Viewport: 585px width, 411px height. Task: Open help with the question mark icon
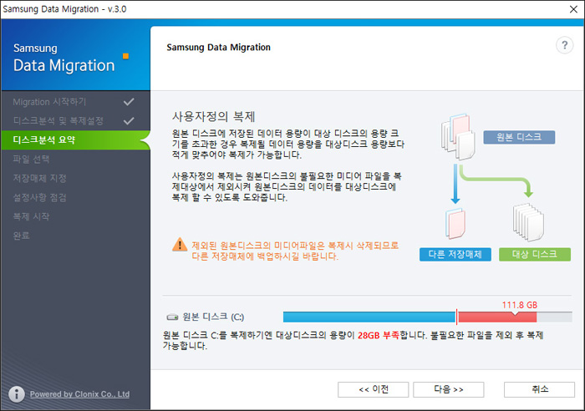[564, 45]
